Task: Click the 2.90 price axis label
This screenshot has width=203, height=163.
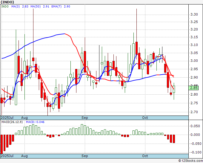Action: click(194, 77)
